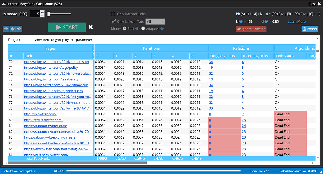Increase iterations with the spinner up arrow
Image resolution: width=323 pixels, height=174 pixels.
42,12
